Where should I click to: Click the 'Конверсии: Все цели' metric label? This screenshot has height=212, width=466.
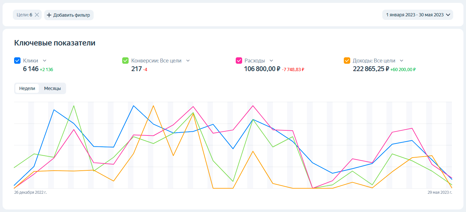tap(156, 61)
